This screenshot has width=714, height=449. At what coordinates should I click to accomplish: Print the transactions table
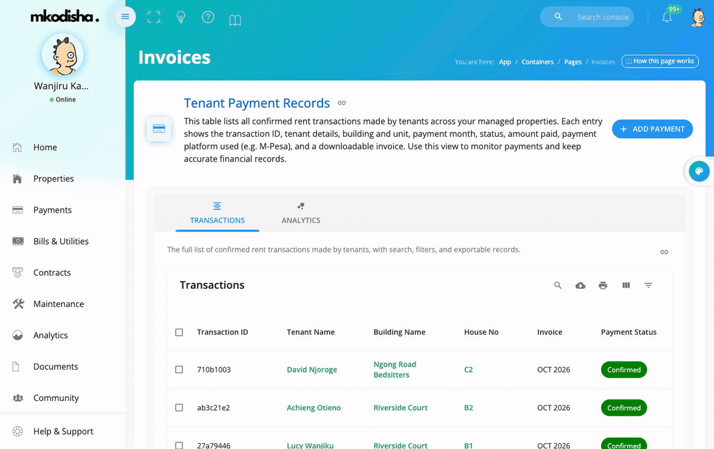click(x=603, y=285)
